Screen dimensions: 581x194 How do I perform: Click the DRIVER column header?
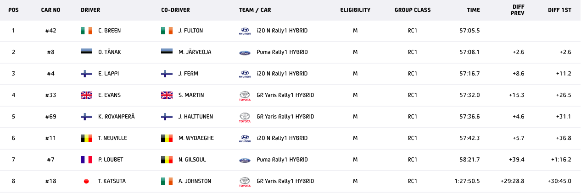[x=90, y=10]
